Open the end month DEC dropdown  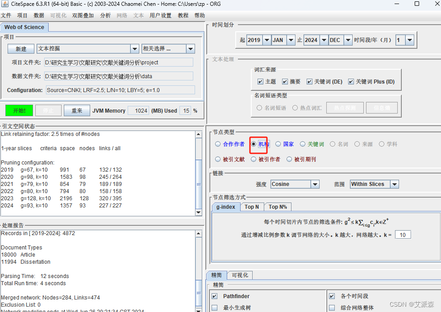point(348,40)
